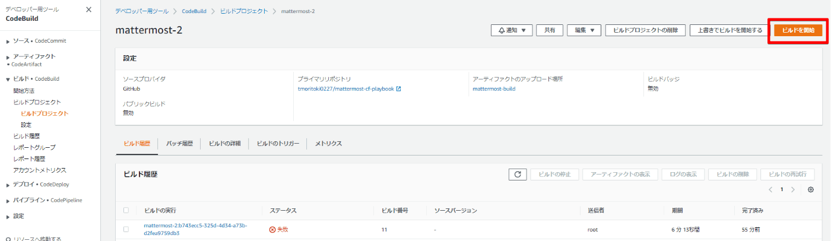
Task: Open レポートグループ in the sidebar
Action: 34,147
